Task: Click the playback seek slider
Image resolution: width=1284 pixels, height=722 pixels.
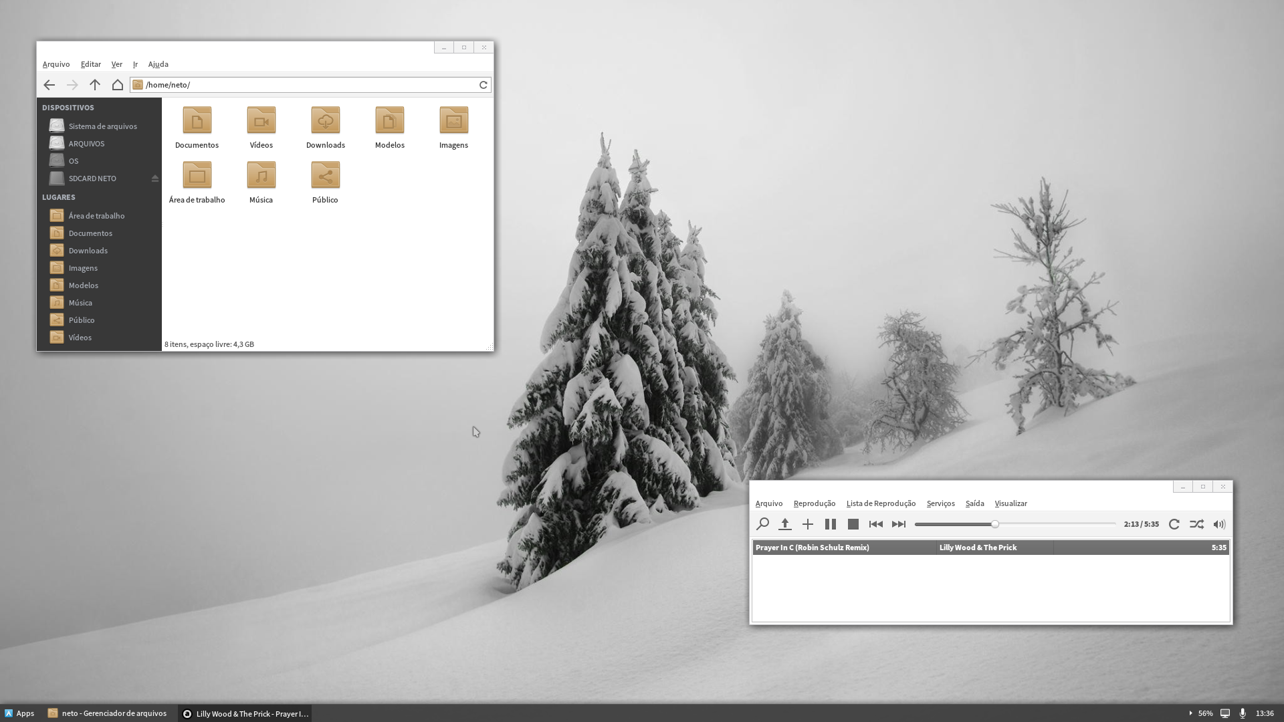Action: pyautogui.click(x=1015, y=524)
